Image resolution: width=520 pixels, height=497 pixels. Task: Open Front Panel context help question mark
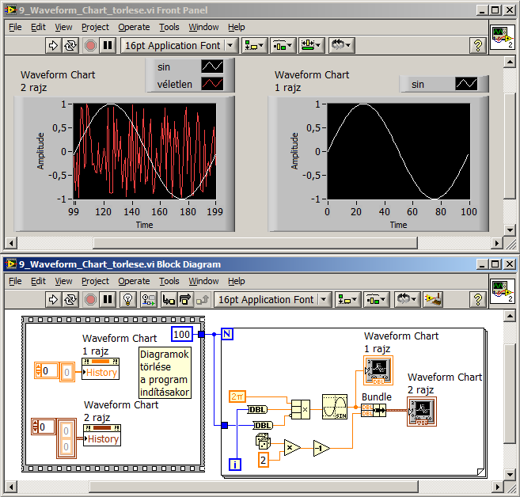pyautogui.click(x=478, y=45)
